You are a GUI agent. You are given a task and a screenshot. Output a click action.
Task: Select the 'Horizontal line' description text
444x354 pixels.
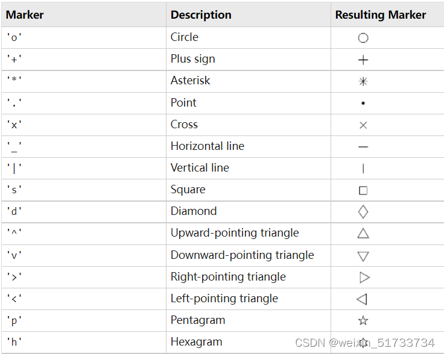208,146
